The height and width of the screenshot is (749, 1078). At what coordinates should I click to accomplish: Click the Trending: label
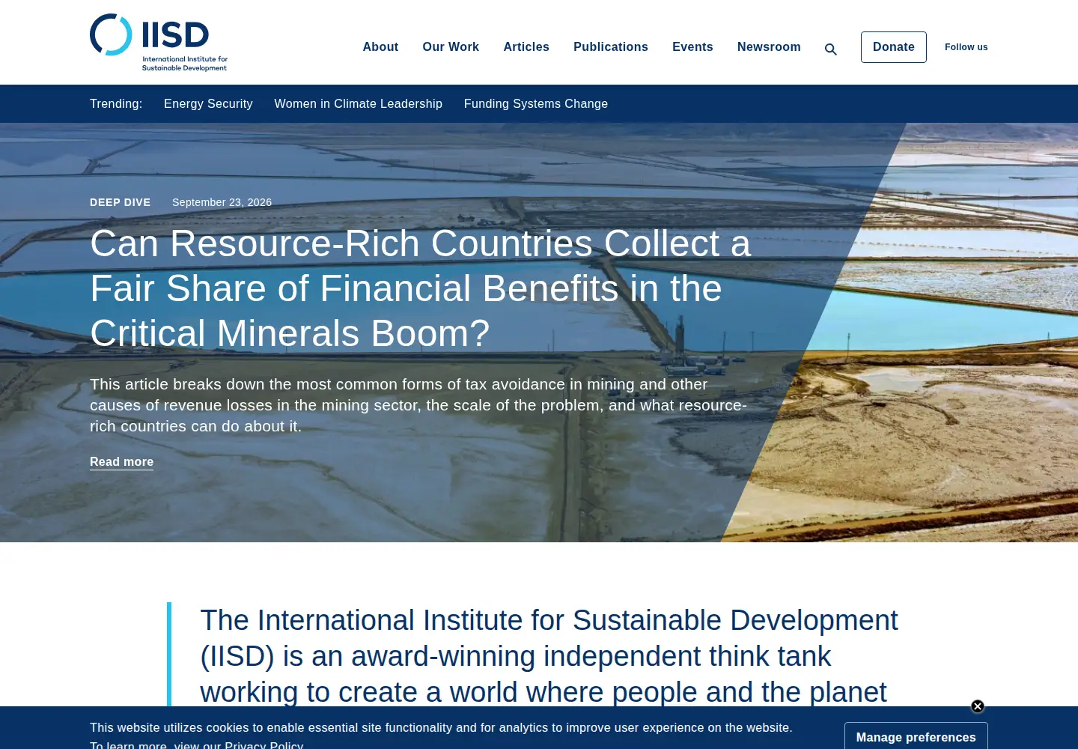pyautogui.click(x=116, y=103)
